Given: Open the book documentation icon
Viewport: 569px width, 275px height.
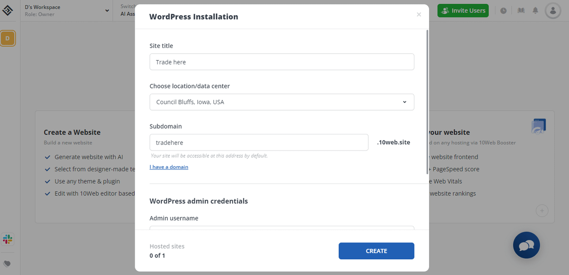Looking at the screenshot, I should click(521, 10).
